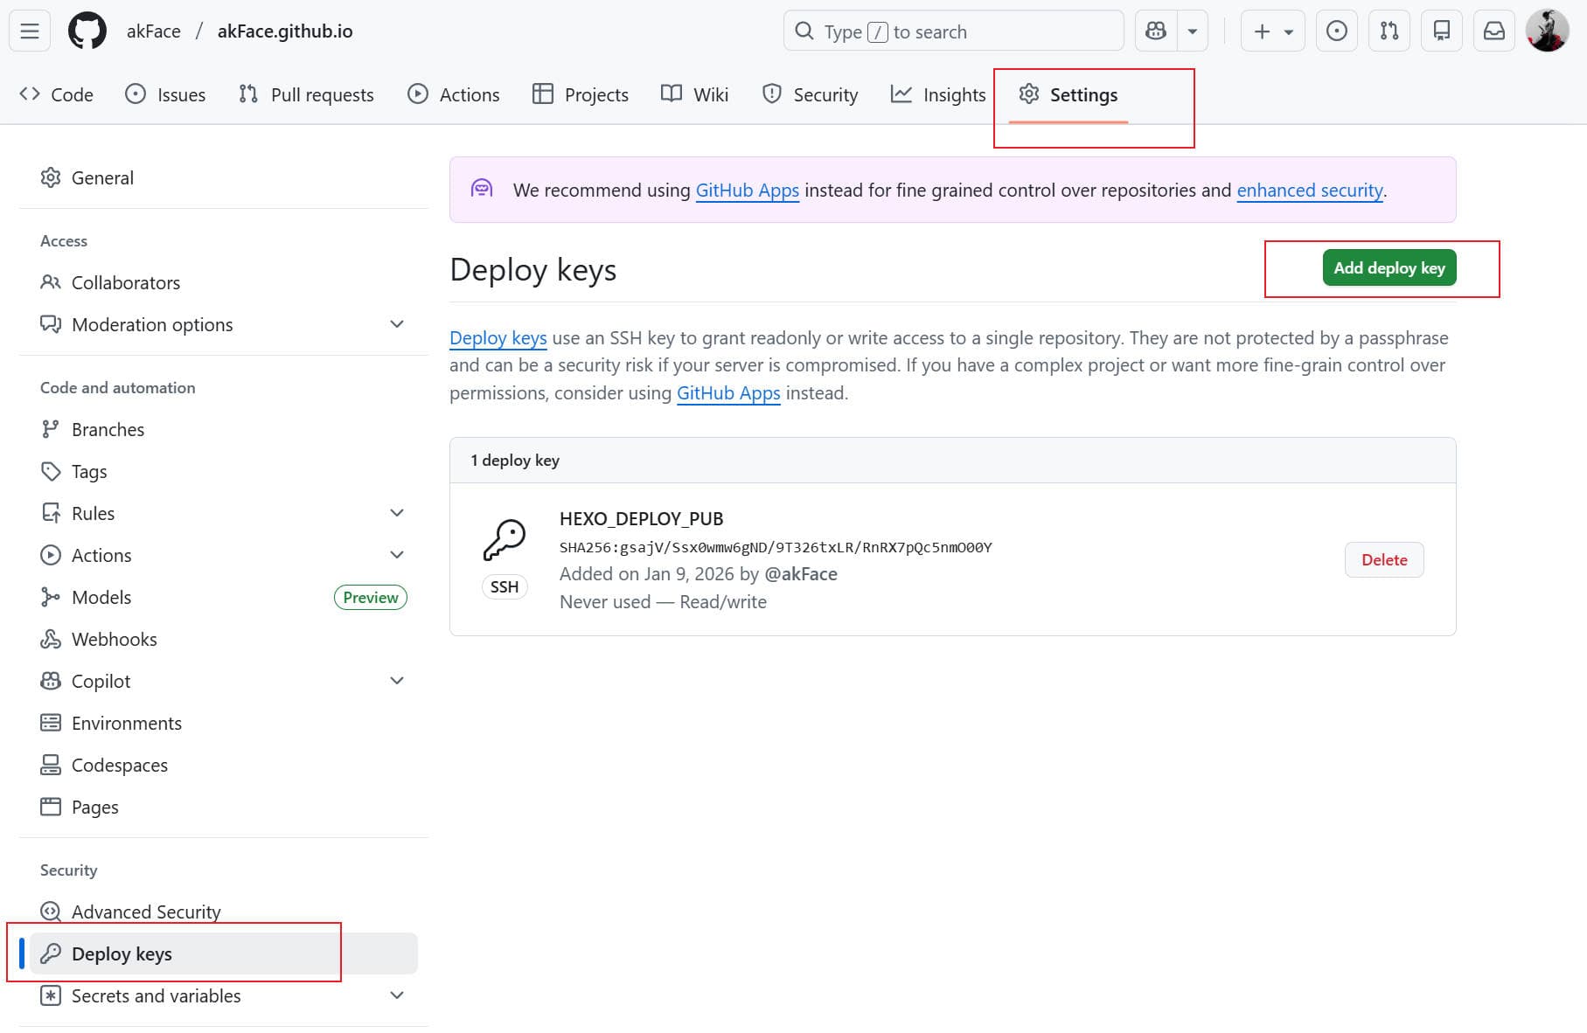Click the search input field
The width and height of the screenshot is (1587, 1033).
click(953, 31)
